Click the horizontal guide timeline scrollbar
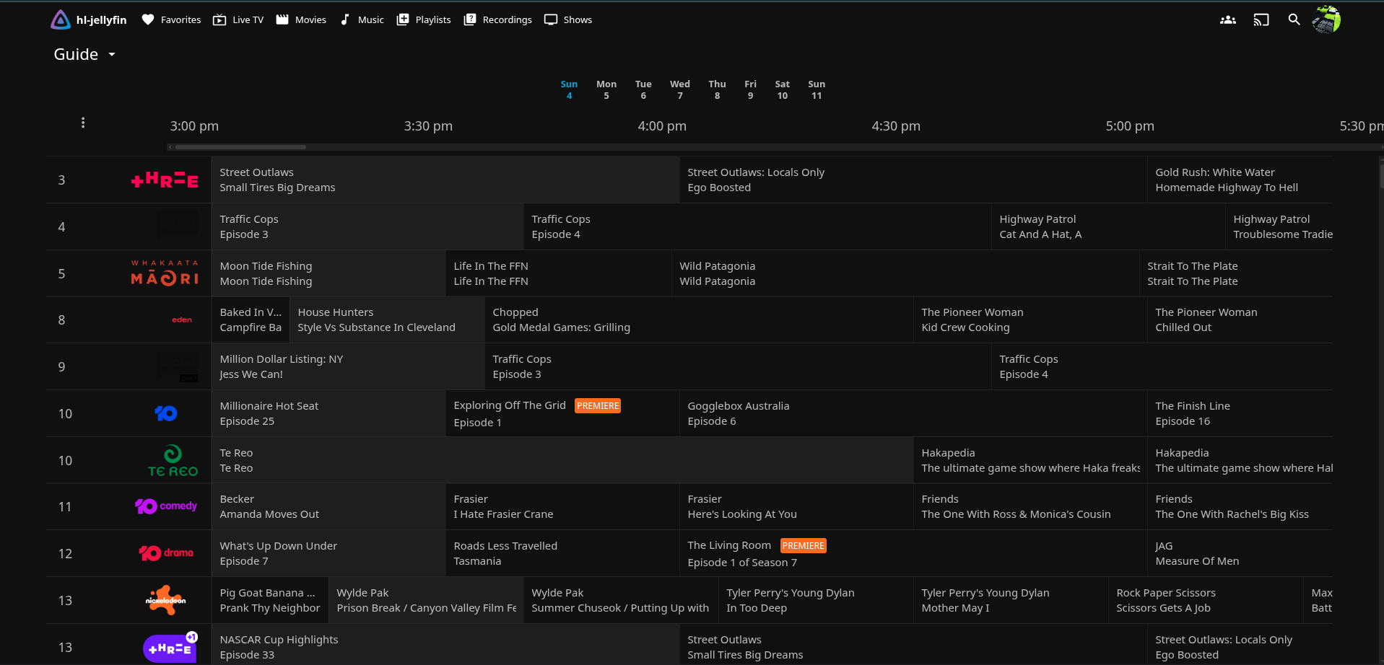 (240, 147)
